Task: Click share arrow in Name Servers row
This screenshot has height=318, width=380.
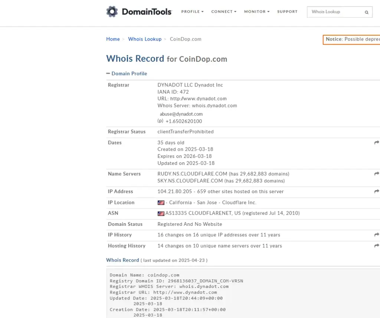Action: coord(377,174)
